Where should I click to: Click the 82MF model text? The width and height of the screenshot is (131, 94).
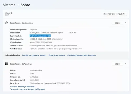click(x=7, y=15)
